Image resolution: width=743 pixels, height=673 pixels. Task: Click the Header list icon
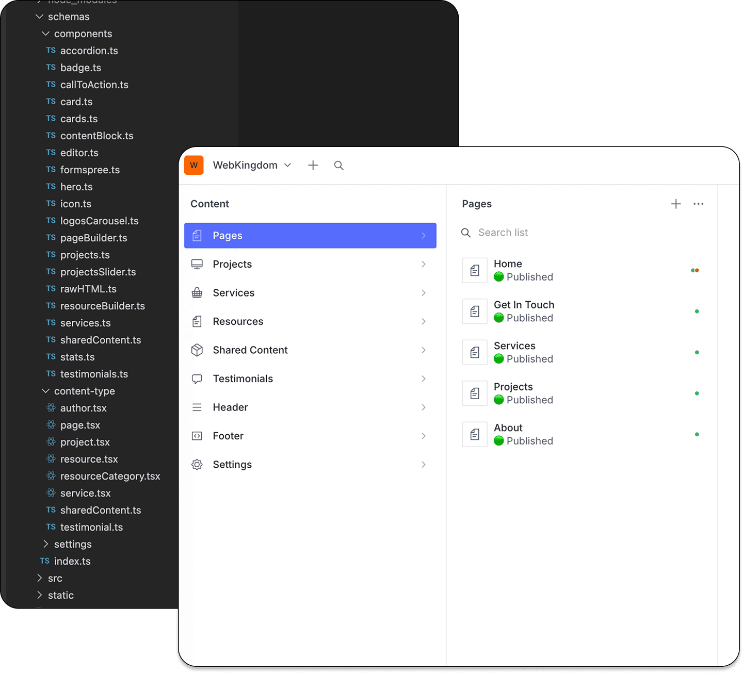197,407
